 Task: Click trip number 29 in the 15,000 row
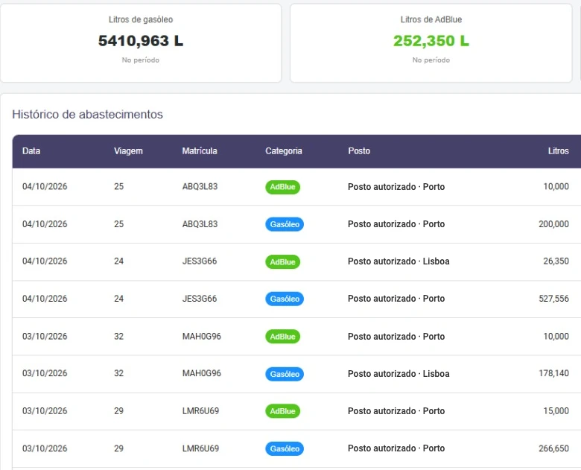(118, 410)
